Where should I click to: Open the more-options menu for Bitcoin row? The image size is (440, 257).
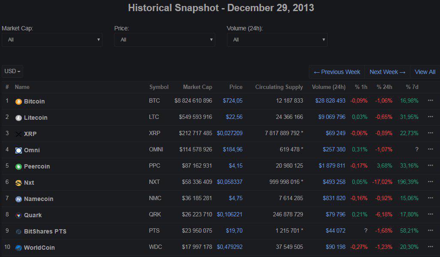pyautogui.click(x=430, y=100)
